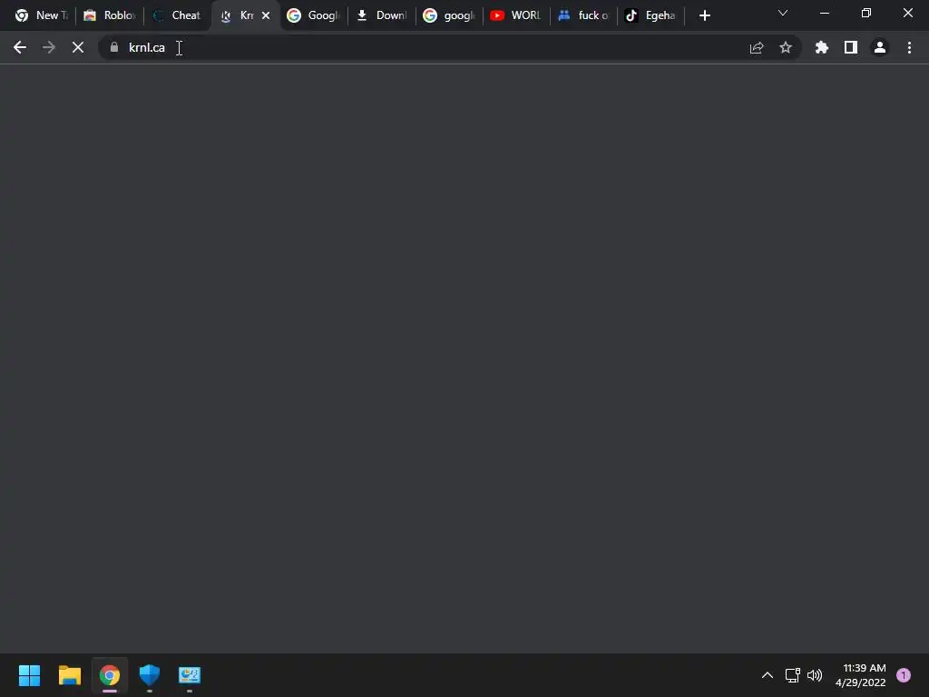View site info via the lock icon
This screenshot has width=929, height=697.
[114, 47]
